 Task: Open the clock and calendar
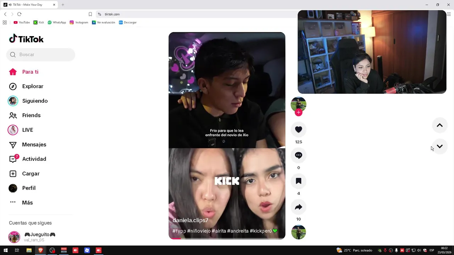coord(444,250)
